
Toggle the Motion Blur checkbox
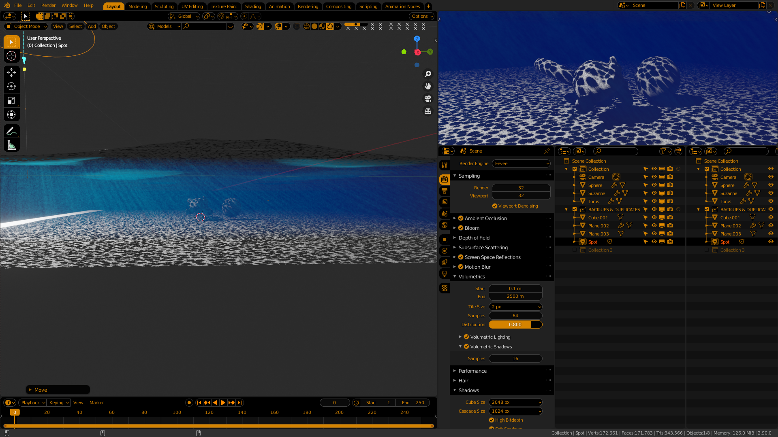click(x=461, y=267)
